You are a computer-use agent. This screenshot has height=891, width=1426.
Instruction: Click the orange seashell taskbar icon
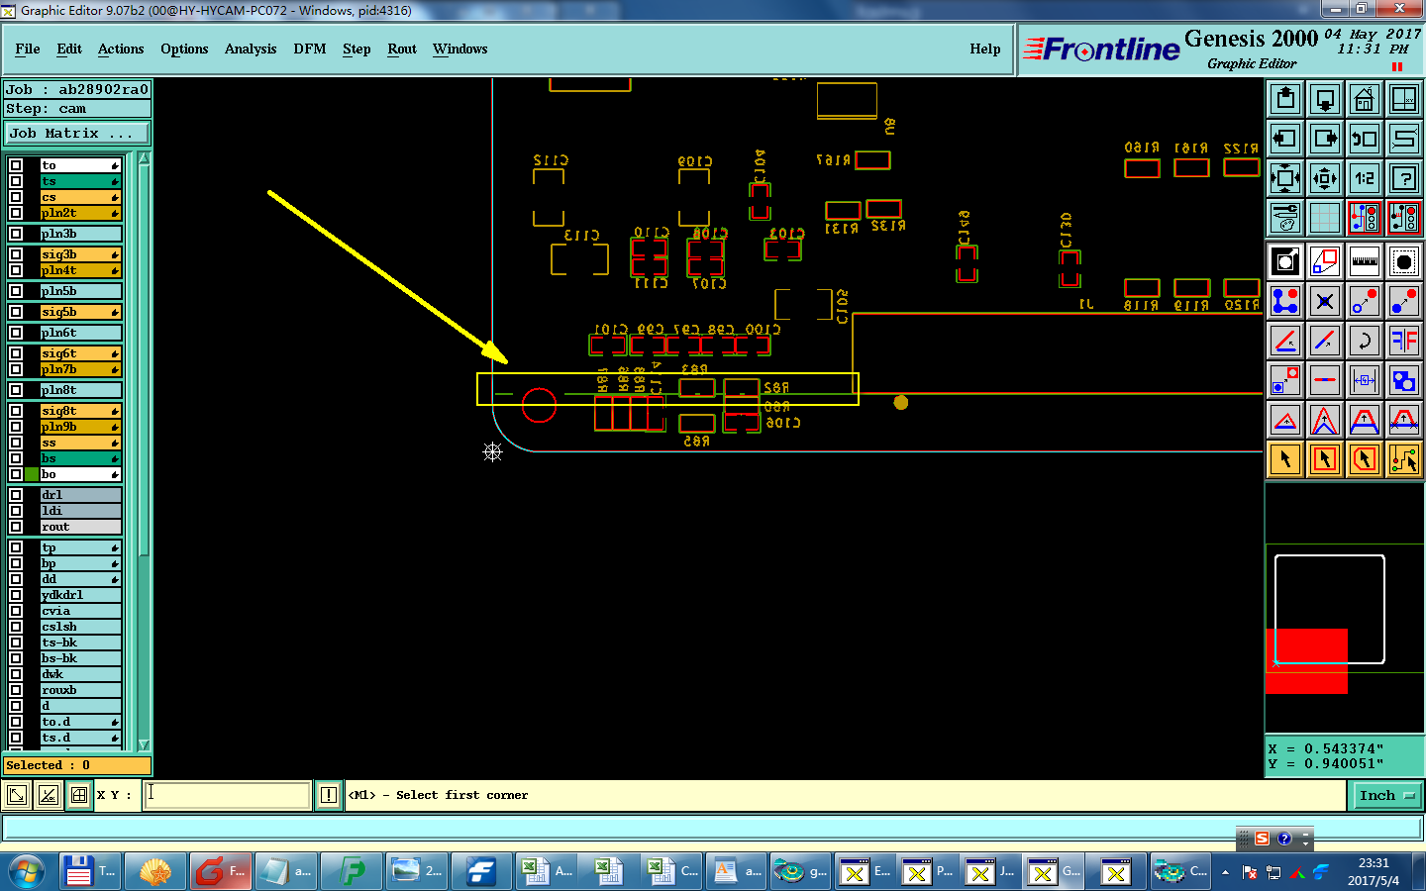point(154,871)
